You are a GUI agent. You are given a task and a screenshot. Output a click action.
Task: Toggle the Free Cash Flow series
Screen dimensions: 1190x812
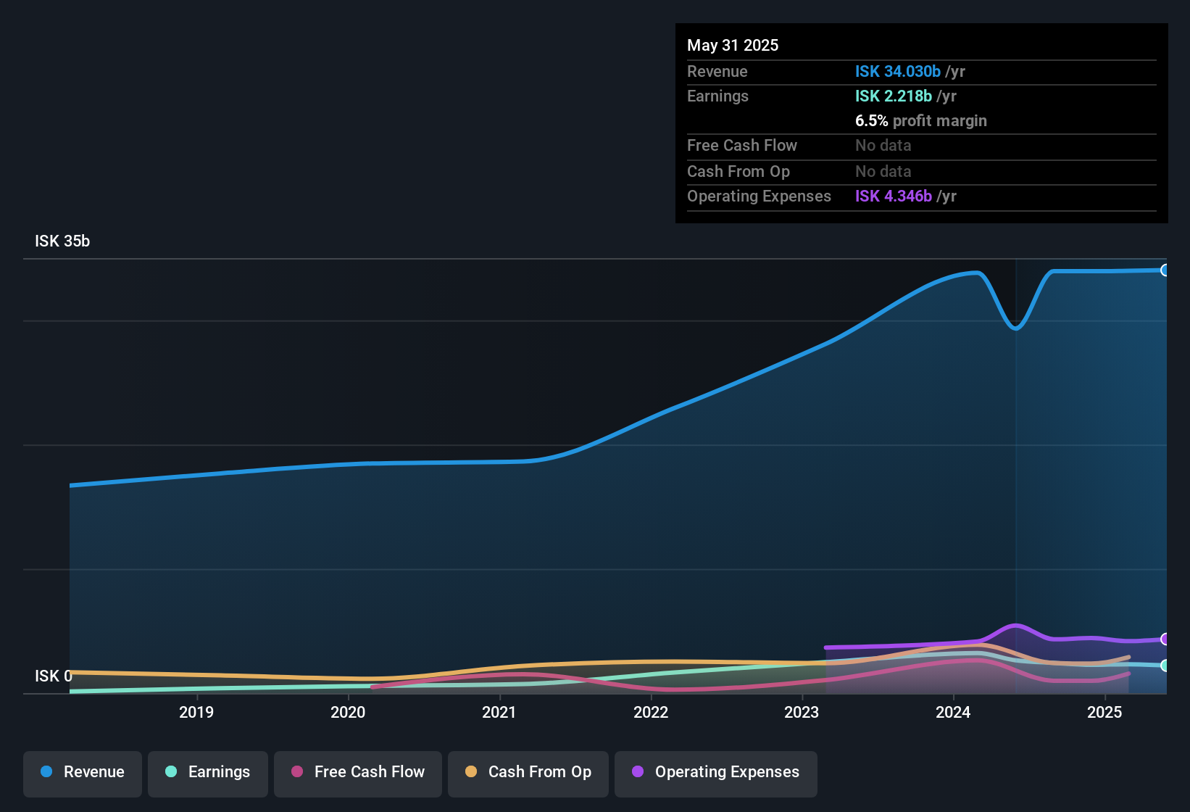pos(358,774)
